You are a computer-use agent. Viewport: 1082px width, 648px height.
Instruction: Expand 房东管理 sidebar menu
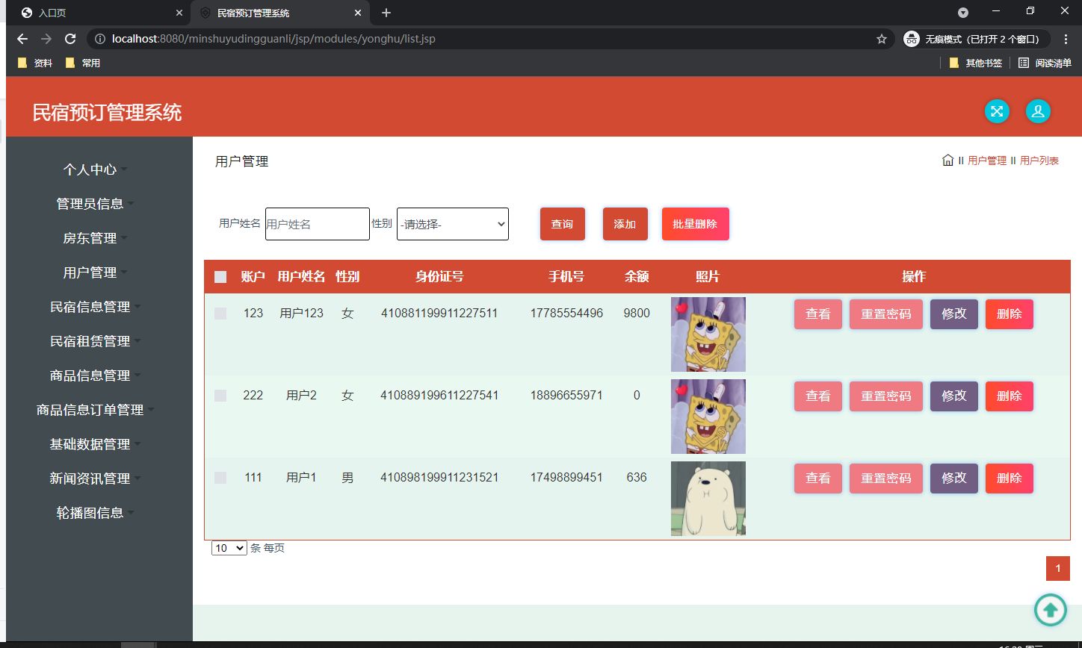[95, 238]
